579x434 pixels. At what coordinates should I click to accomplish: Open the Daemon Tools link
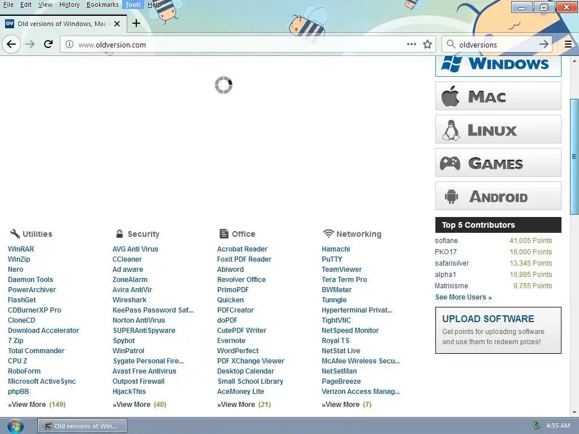(x=31, y=280)
